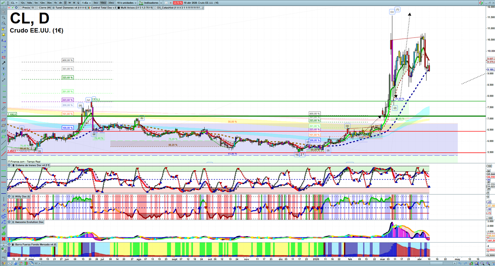495x266 pixels.
Task: Expand the '10 k unidades' dropdown
Action: (127, 3)
